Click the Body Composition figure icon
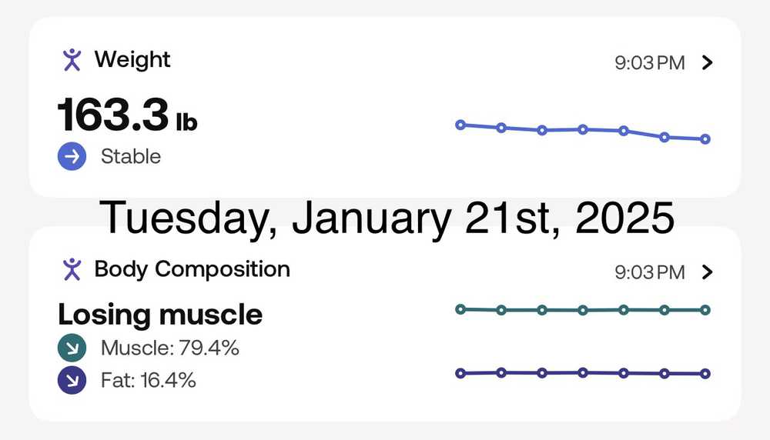Screen dimensions: 770x440 coord(72,269)
